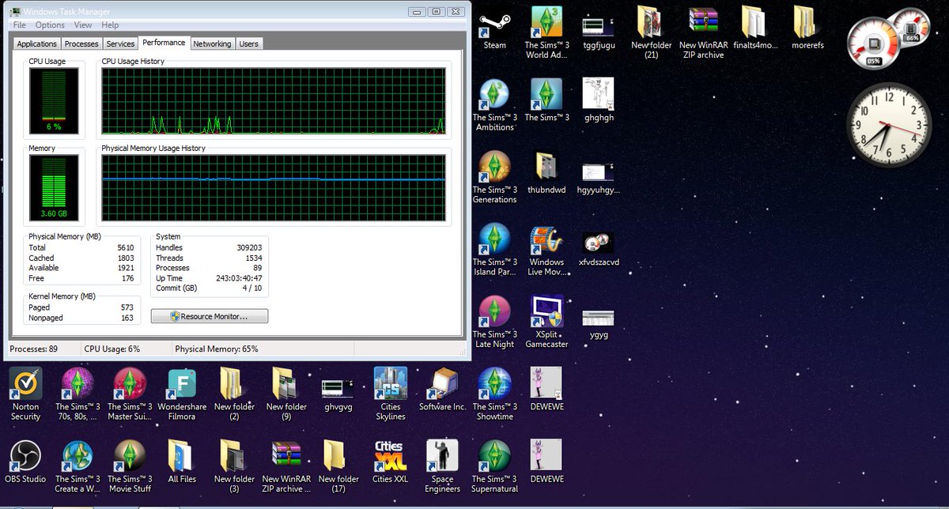Open the All Files folder
The height and width of the screenshot is (509, 949).
[x=182, y=462]
